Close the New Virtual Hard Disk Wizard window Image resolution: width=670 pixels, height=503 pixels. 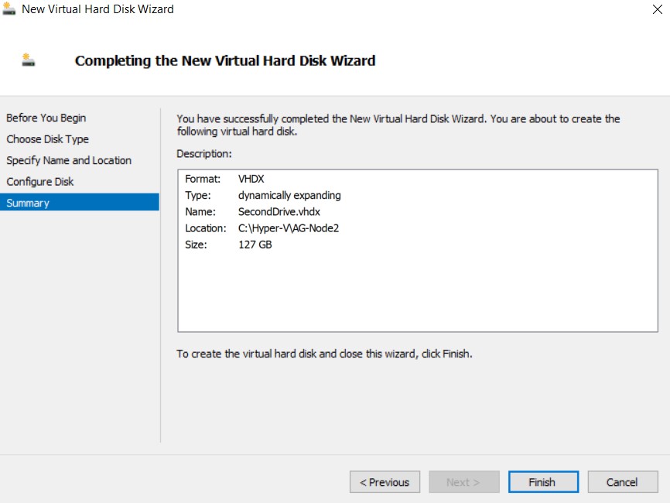pyautogui.click(x=657, y=10)
